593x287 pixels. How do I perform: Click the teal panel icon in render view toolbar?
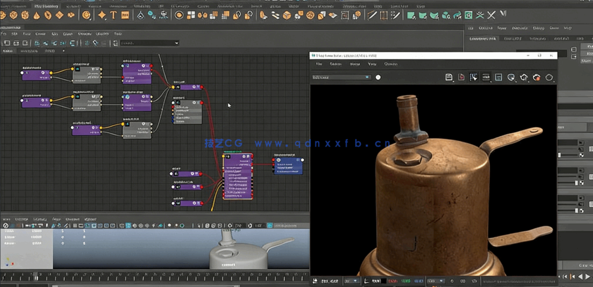pos(499,77)
